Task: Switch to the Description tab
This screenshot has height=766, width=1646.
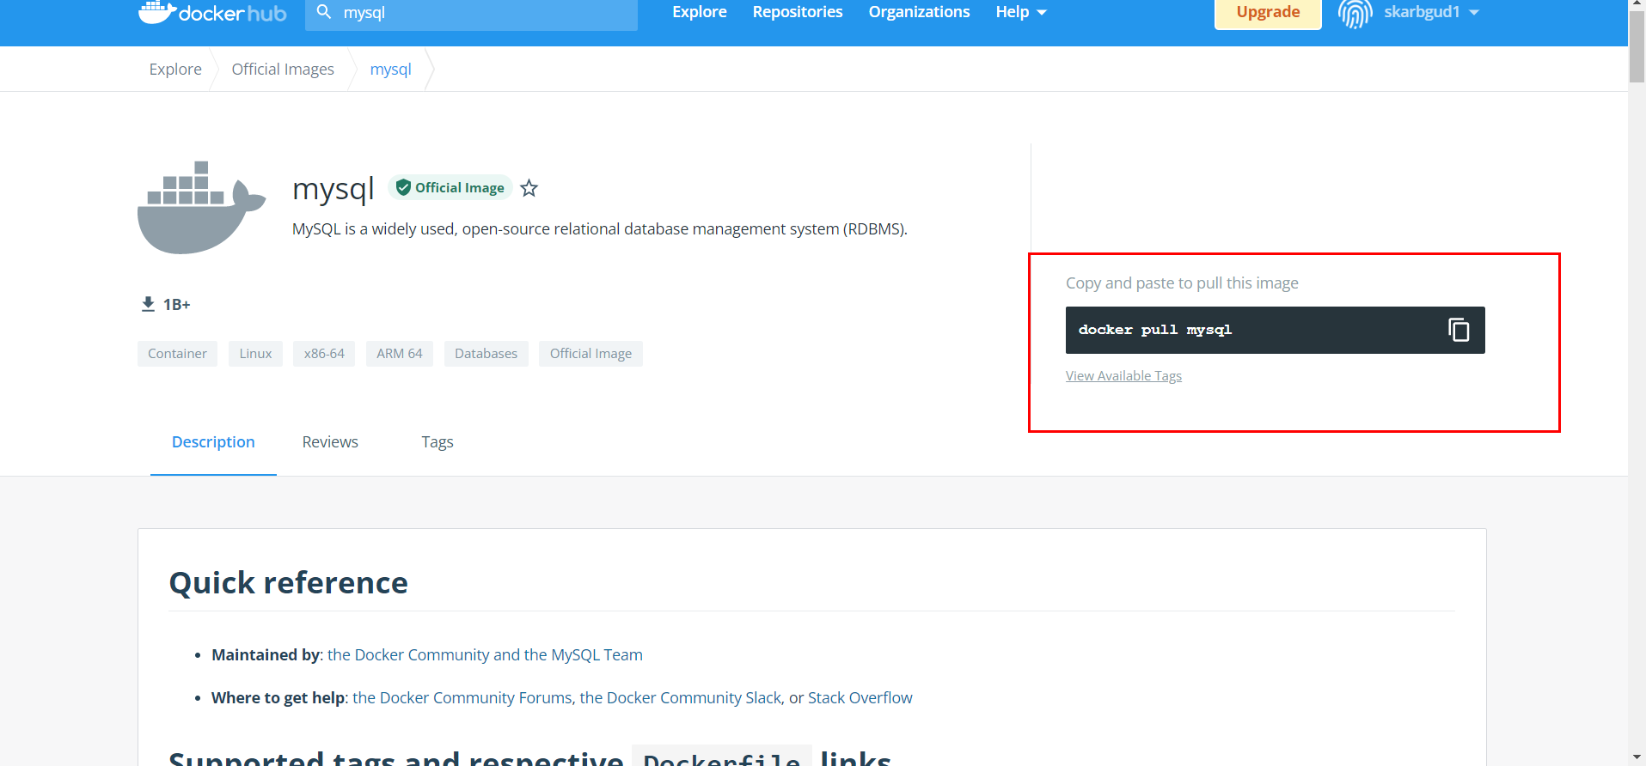Action: (x=213, y=442)
